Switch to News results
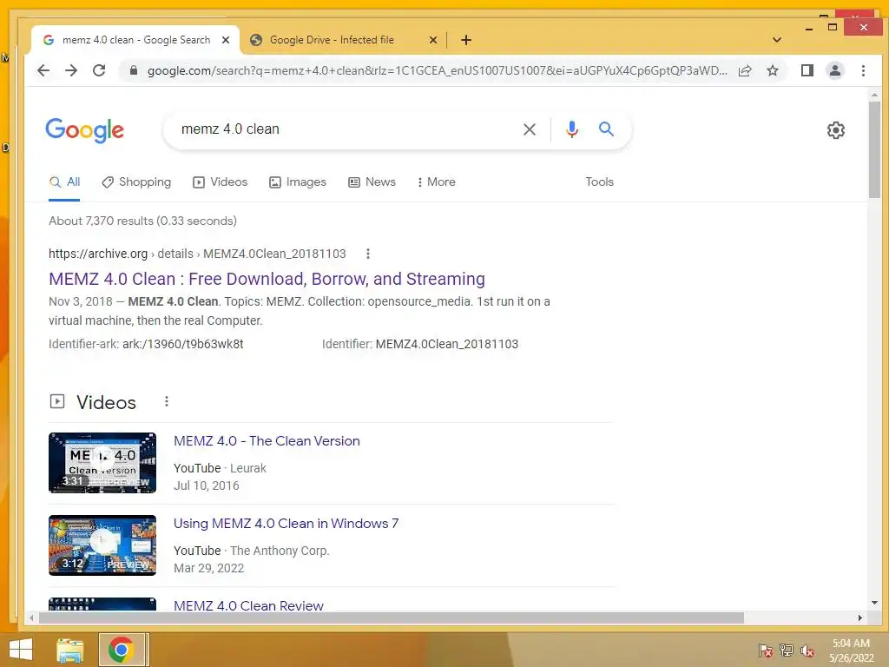The width and height of the screenshot is (889, 667). click(x=372, y=182)
